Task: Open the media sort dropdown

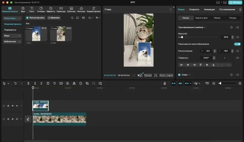Action: tap(90, 18)
